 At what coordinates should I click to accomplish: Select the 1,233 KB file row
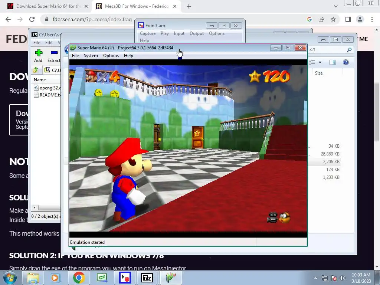pos(324,177)
